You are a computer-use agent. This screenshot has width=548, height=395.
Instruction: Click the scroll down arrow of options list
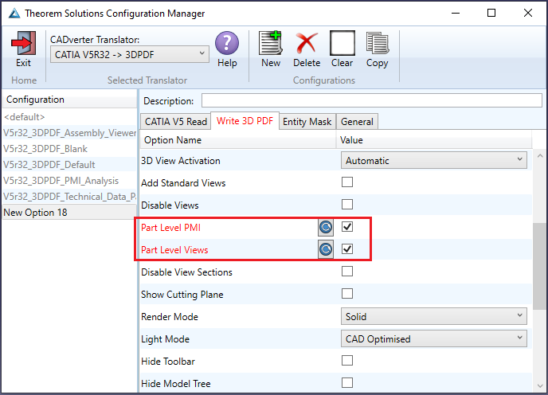tap(540, 386)
